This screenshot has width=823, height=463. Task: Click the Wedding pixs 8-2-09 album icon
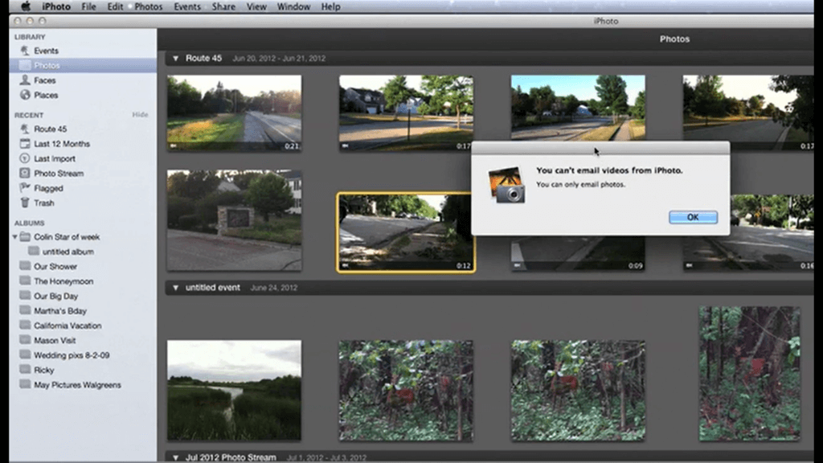coord(25,354)
